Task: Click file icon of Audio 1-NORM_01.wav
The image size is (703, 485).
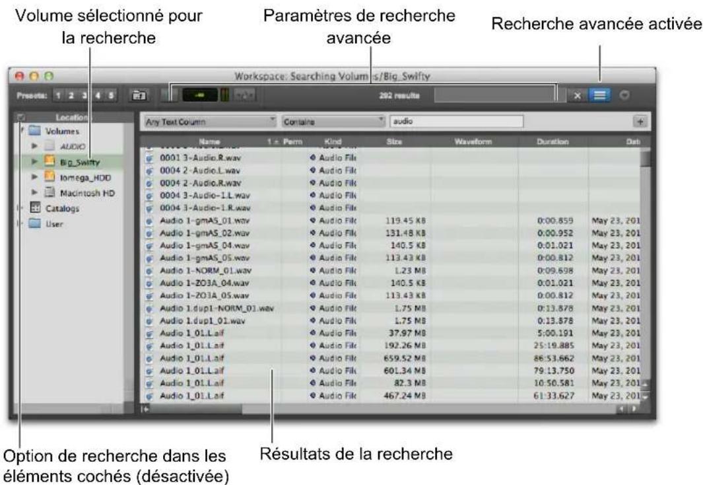Action: click(150, 271)
